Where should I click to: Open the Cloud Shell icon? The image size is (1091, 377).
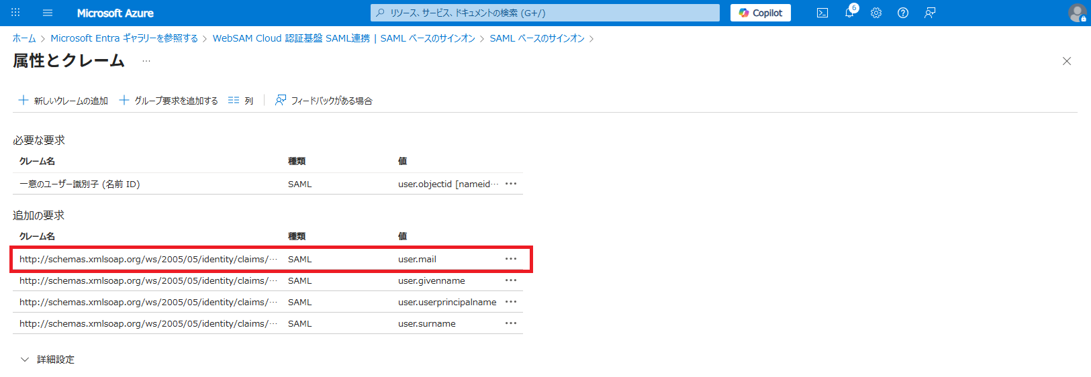click(822, 13)
